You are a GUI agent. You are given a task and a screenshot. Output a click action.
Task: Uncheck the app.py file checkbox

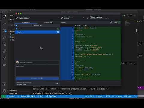pos(16,32)
